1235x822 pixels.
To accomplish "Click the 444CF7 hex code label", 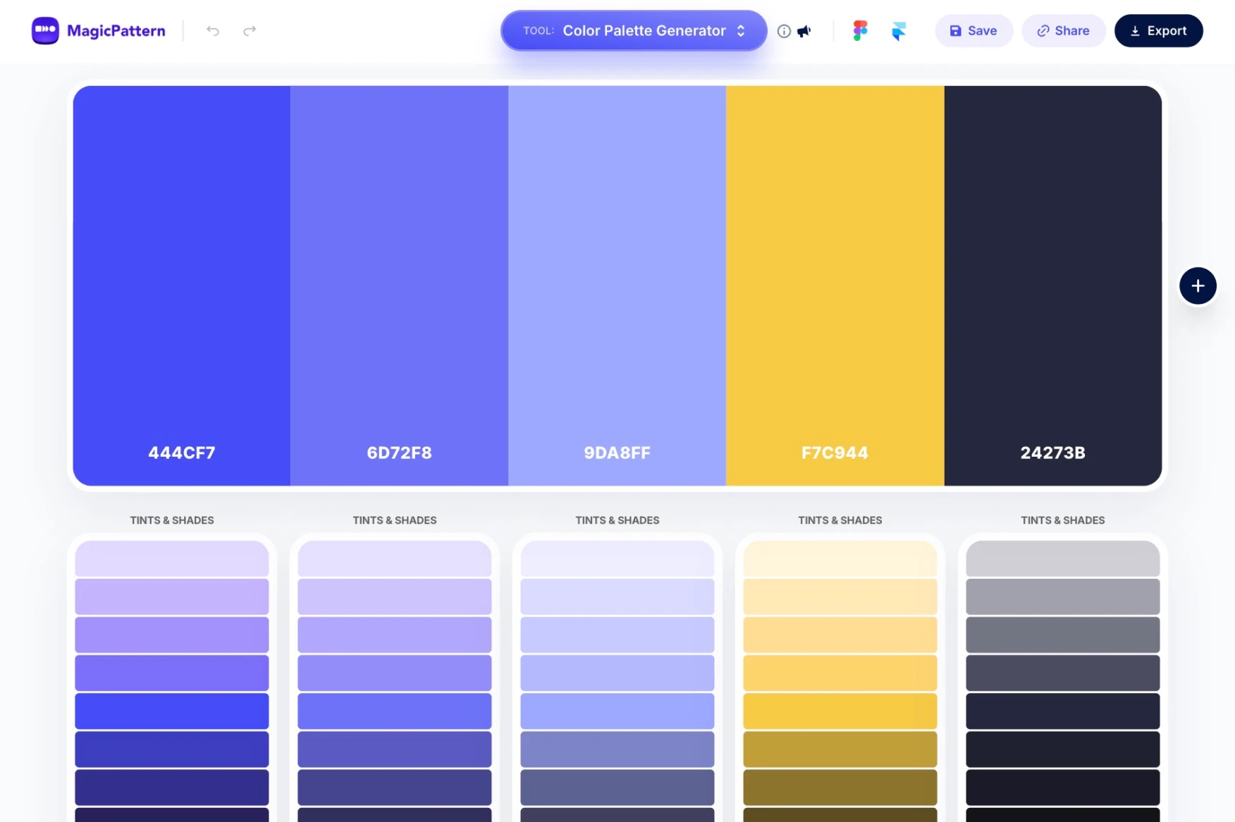I will tap(182, 453).
